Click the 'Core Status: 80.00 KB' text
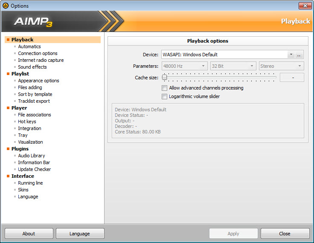 [137, 132]
